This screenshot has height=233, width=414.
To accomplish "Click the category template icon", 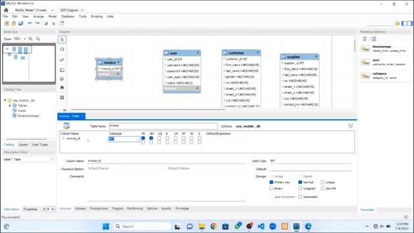I will pyautogui.click(x=365, y=76).
